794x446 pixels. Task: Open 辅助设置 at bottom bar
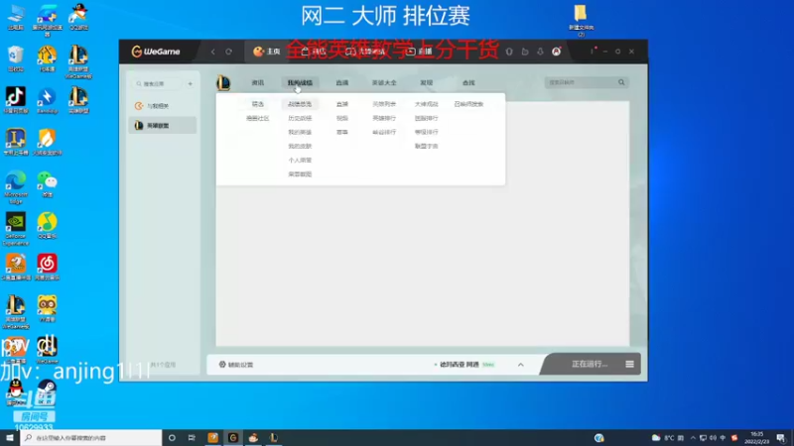[x=236, y=365]
